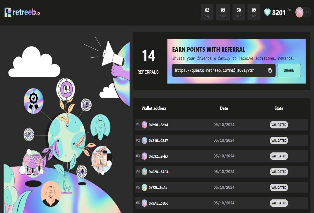Click avatar icon for wallet 0xb90...8da4
Screen dimensions: 314x213
(x=144, y=125)
